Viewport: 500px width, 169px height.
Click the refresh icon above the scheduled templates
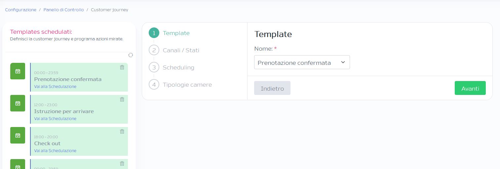tap(131, 55)
